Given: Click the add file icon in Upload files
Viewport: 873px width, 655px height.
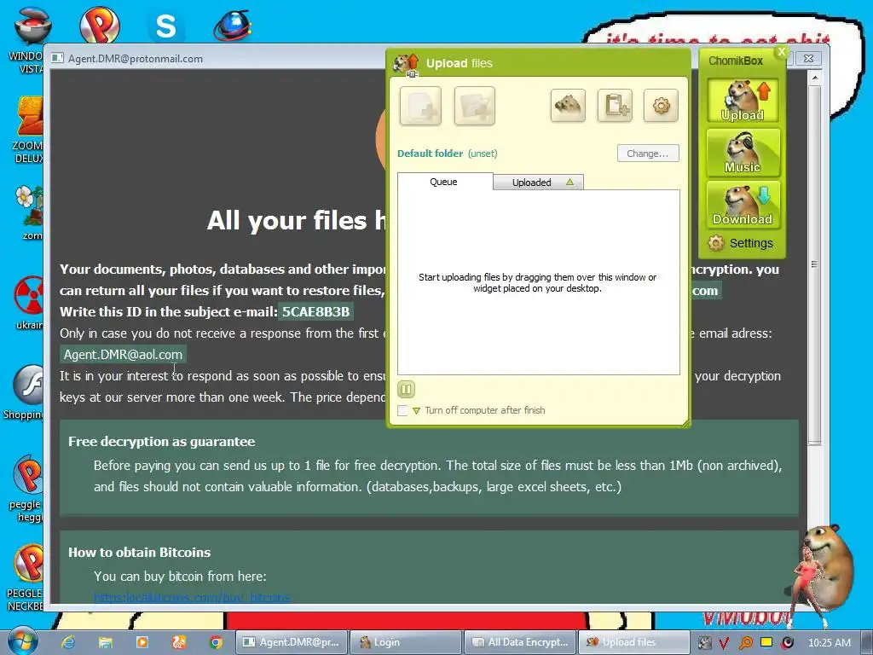Looking at the screenshot, I should click(420, 106).
